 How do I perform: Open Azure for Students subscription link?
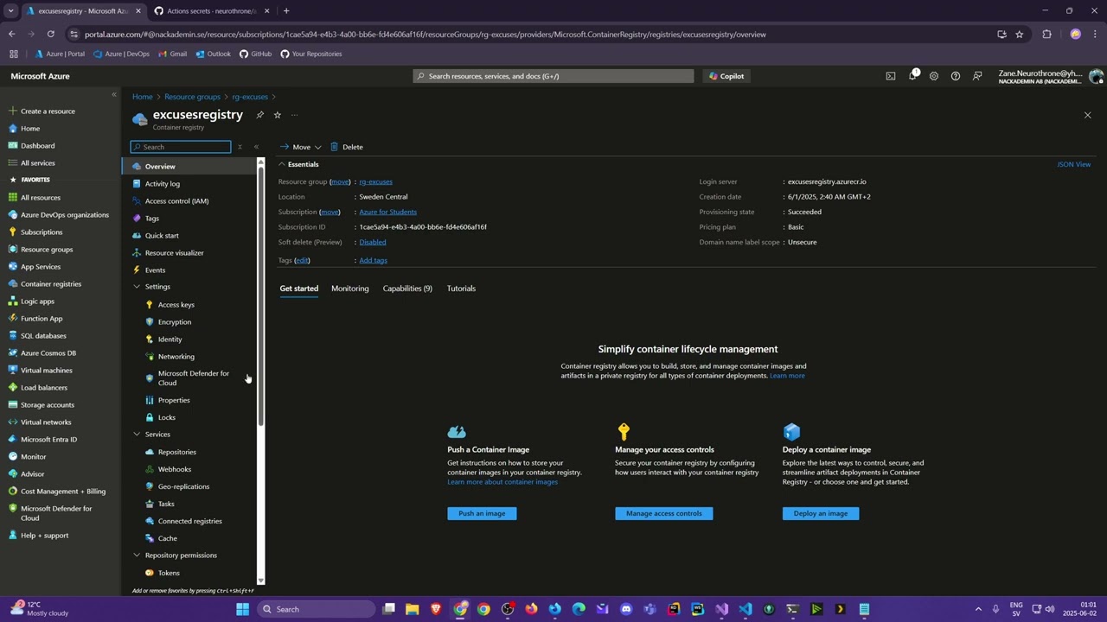pyautogui.click(x=387, y=212)
